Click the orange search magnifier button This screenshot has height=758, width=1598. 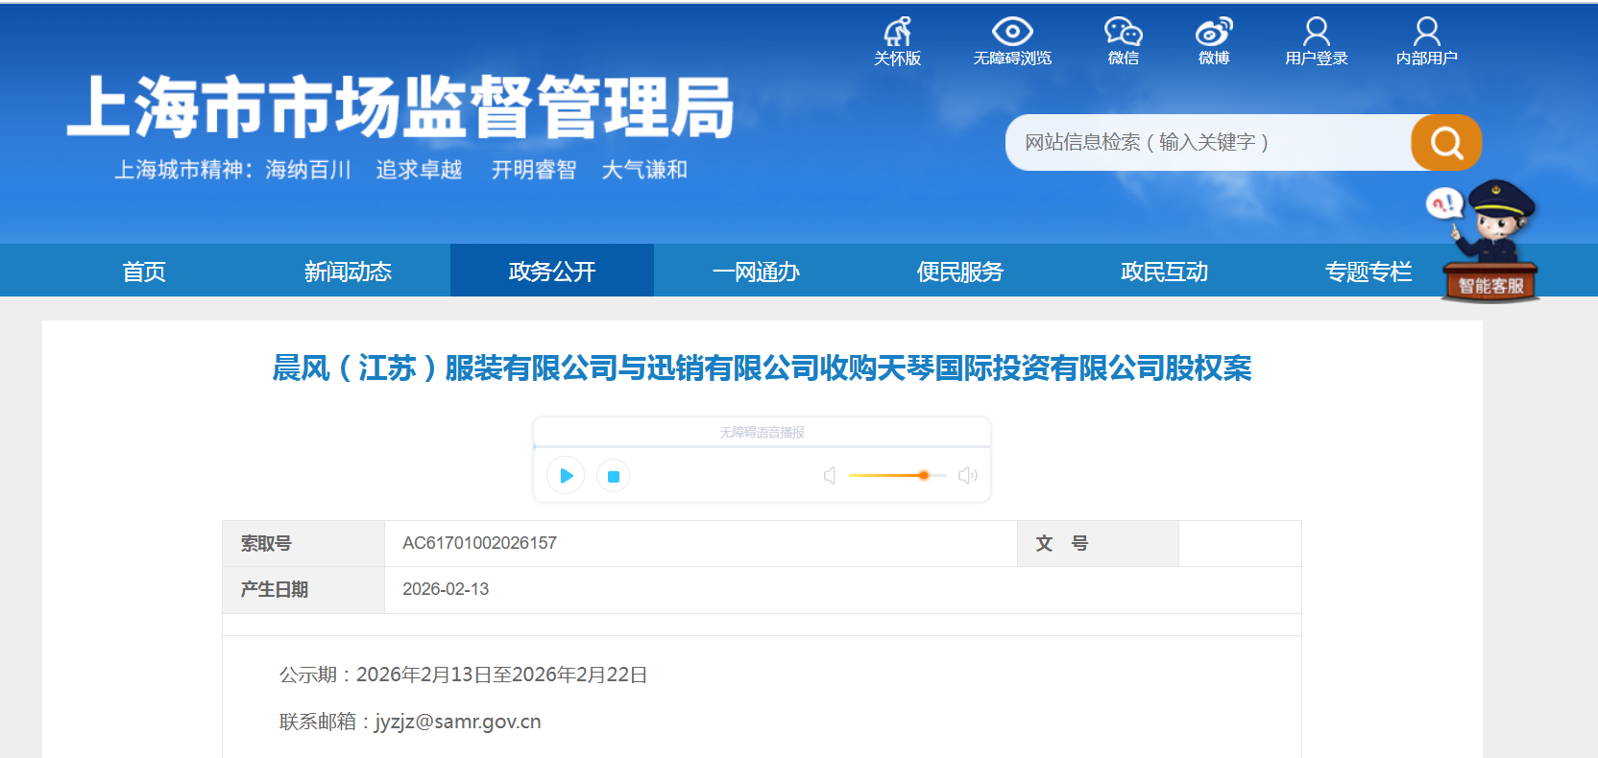click(1445, 143)
